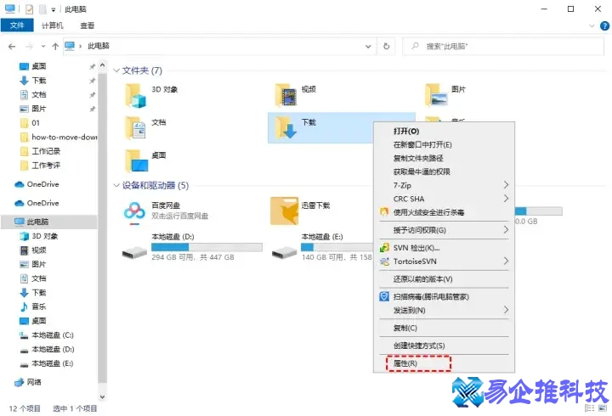
Task: Open how-to-move-down folder in sidebar
Action: (x=59, y=138)
